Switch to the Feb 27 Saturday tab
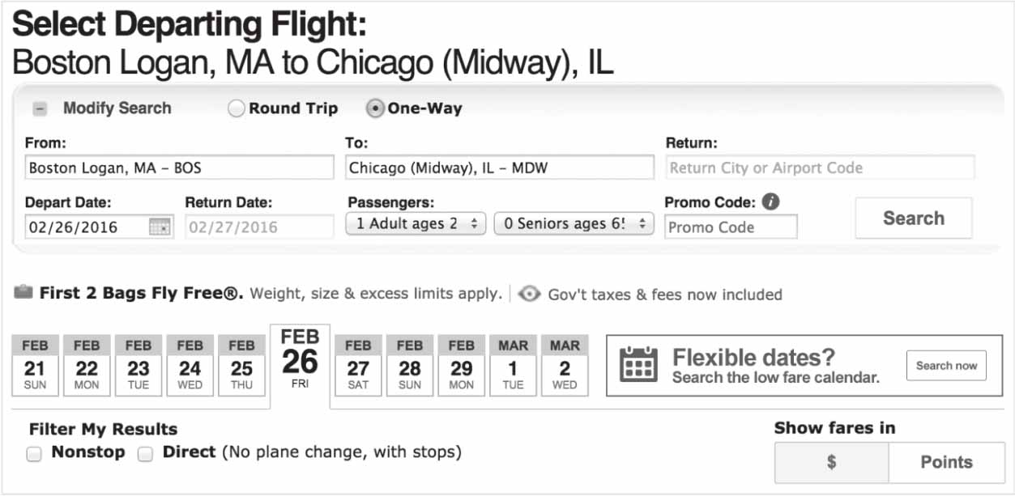Viewport: 1015px width, 496px height. click(x=358, y=365)
